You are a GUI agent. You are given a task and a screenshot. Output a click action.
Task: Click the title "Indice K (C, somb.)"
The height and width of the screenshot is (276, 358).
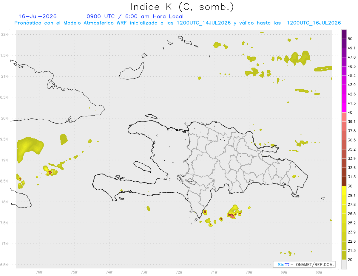(x=182, y=7)
